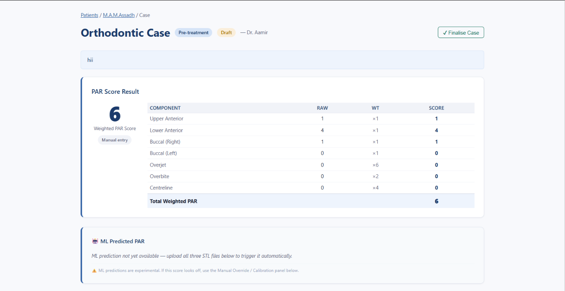The height and width of the screenshot is (291, 565).
Task: Click the Finalise Case button
Action: pos(461,32)
